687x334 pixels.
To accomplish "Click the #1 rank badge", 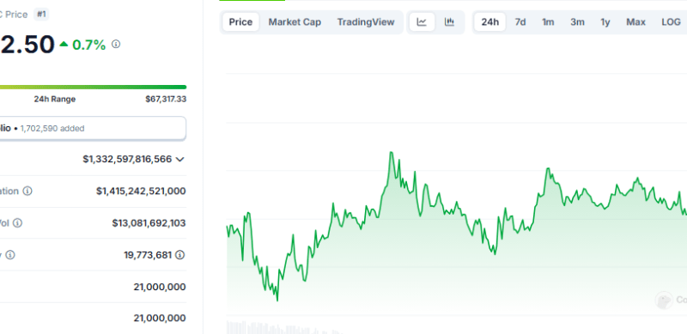I will pyautogui.click(x=41, y=15).
